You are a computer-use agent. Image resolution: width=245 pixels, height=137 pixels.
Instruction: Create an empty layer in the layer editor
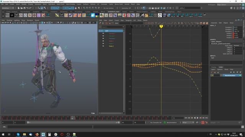point(237,72)
